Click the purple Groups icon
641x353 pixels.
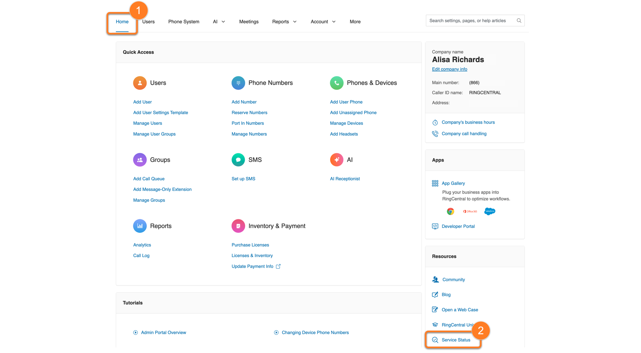tap(140, 160)
